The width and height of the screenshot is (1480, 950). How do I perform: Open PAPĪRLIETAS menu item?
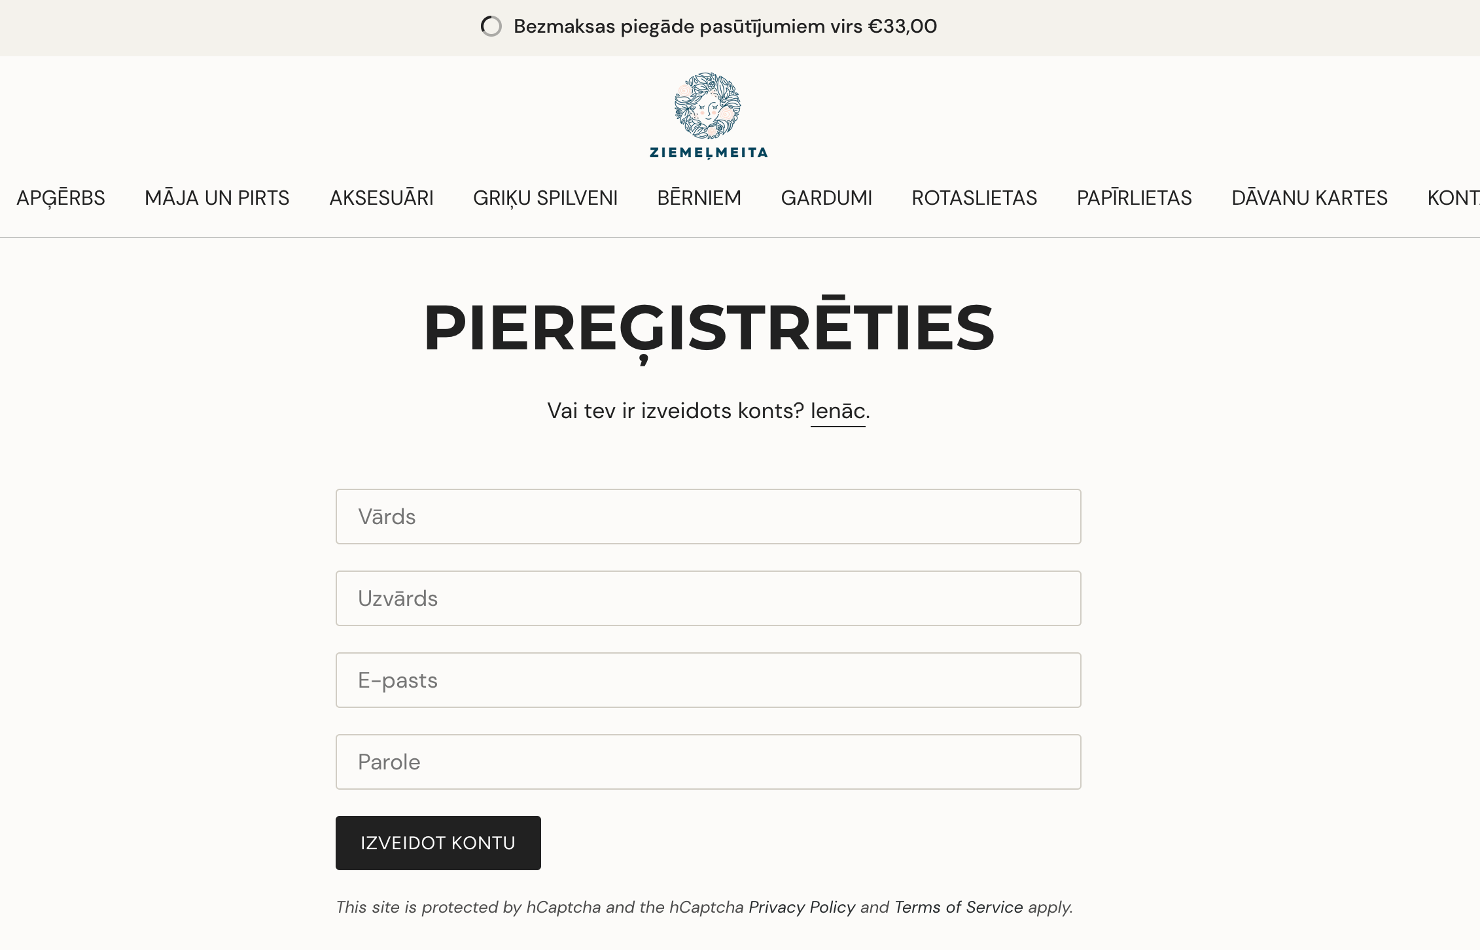(x=1135, y=198)
